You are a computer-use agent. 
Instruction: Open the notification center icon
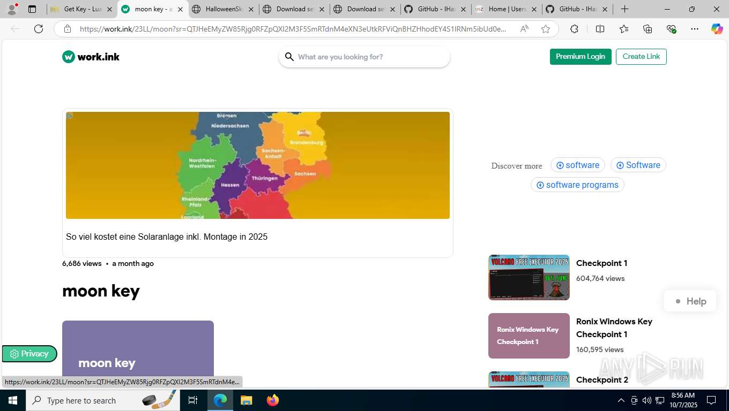[x=711, y=400]
